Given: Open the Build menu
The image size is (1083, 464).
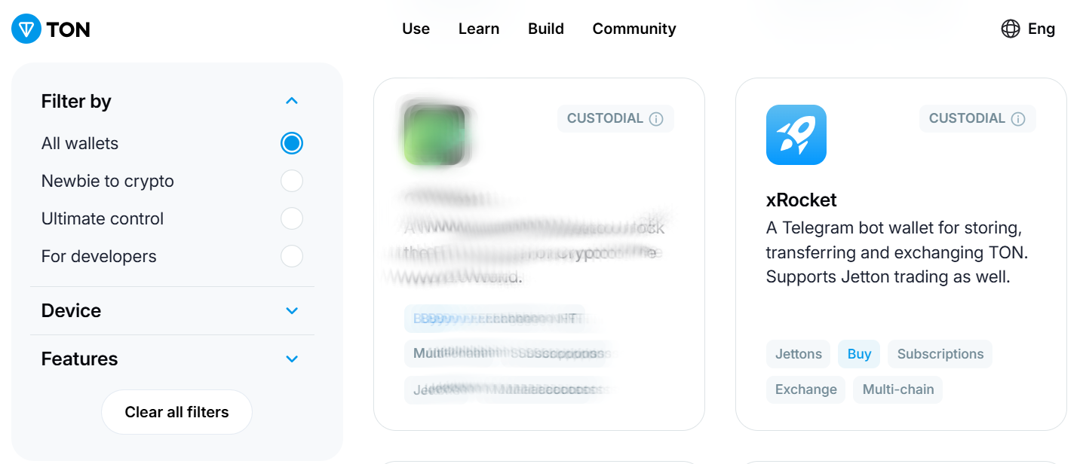Looking at the screenshot, I should point(546,29).
